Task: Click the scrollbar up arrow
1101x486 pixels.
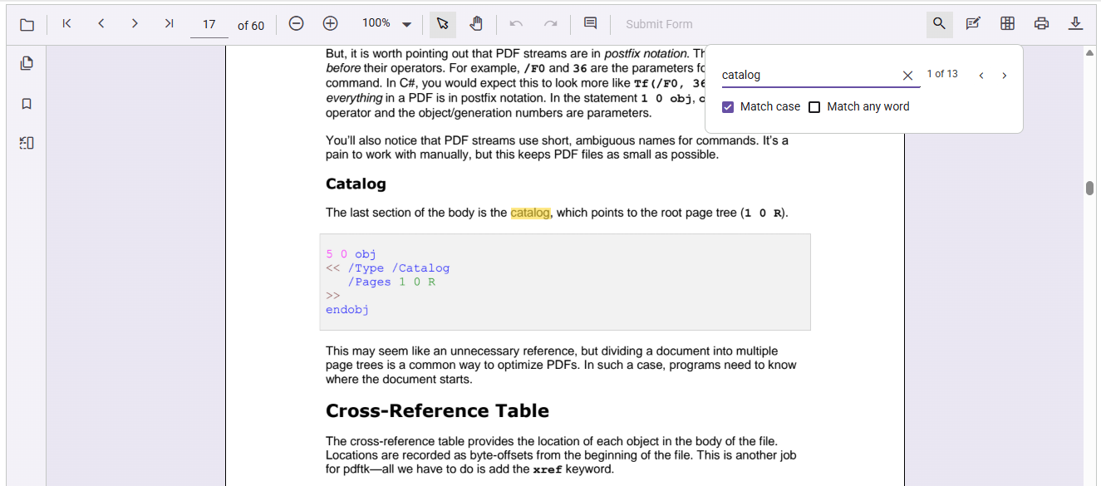Action: (x=1089, y=53)
